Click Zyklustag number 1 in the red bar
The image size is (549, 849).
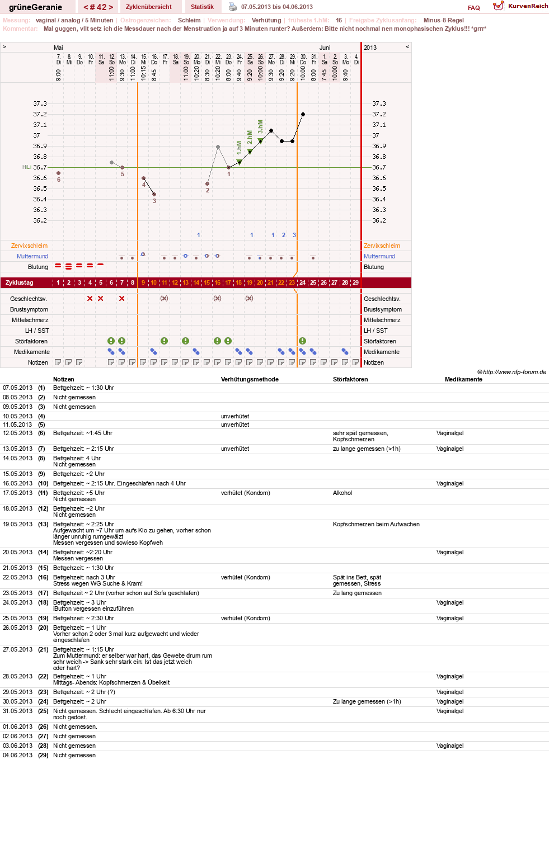click(58, 283)
